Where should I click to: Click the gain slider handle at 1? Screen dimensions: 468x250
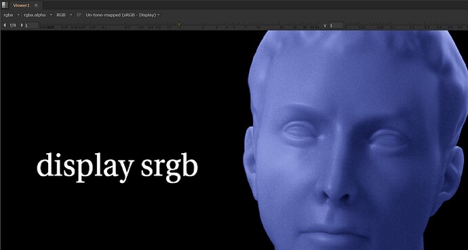point(179,25)
